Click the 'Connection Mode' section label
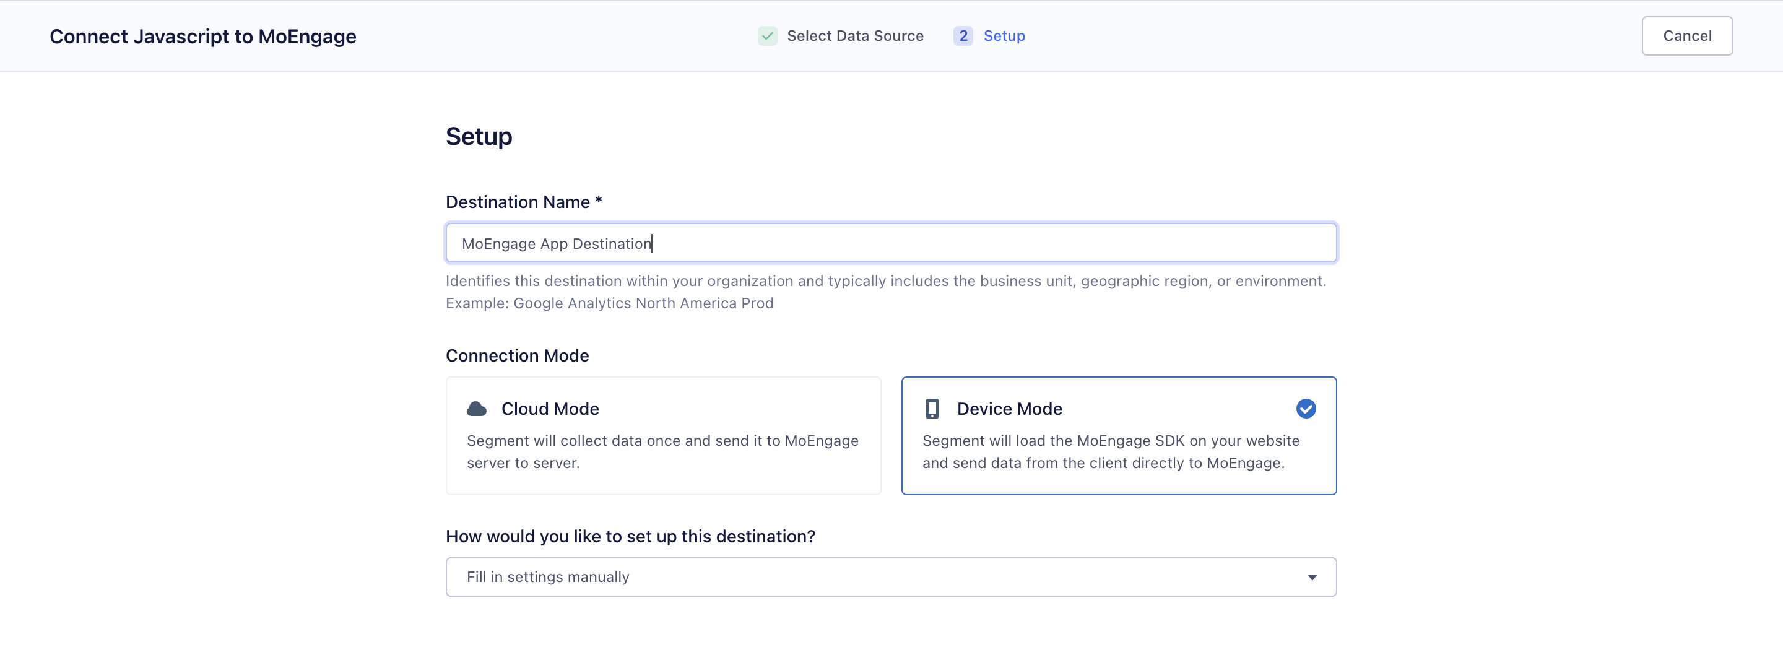The height and width of the screenshot is (655, 1783). point(517,356)
